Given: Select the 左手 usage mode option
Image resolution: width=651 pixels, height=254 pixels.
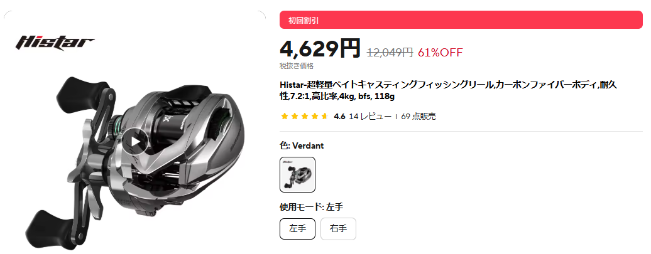Looking at the screenshot, I should [297, 229].
